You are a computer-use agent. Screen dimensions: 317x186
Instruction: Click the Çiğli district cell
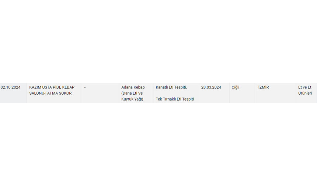236,87
